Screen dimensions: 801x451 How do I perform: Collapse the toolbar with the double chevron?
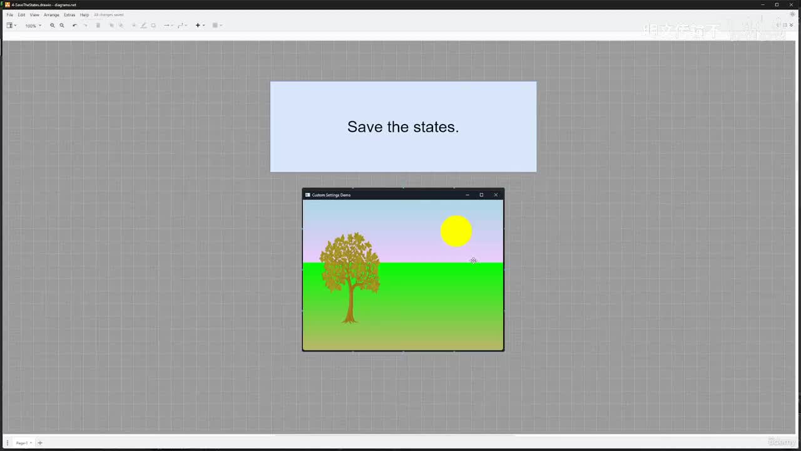(x=792, y=25)
